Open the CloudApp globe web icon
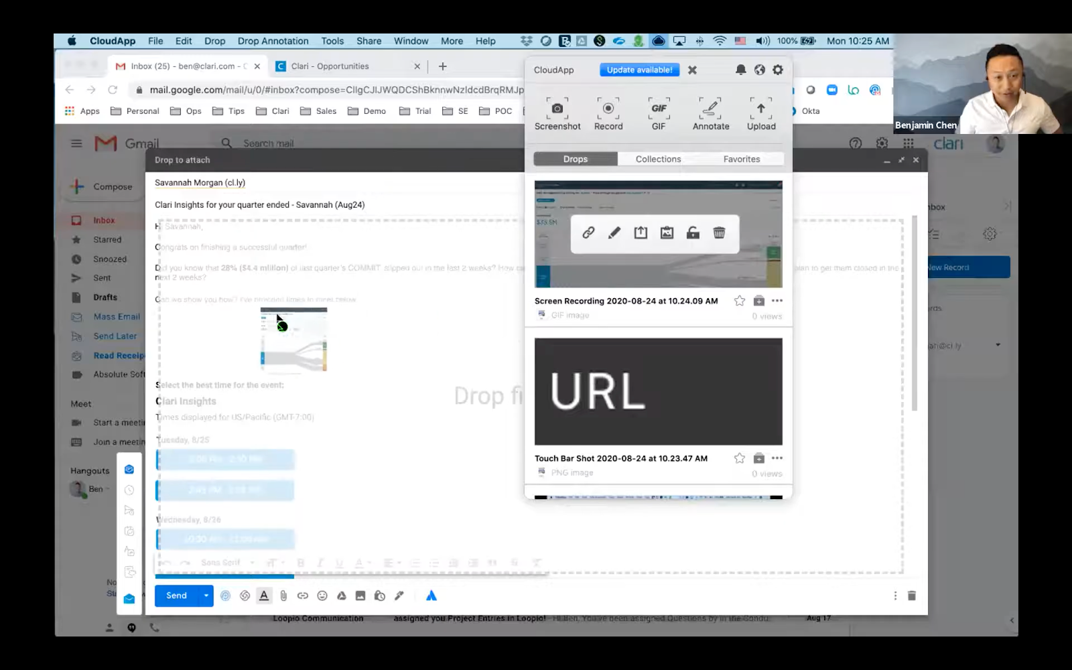The height and width of the screenshot is (670, 1072). click(759, 70)
